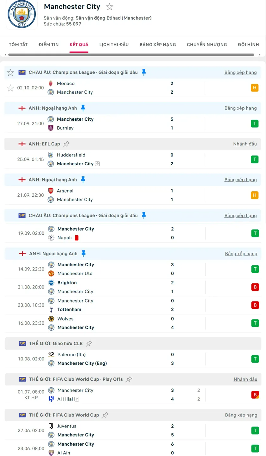Open Bảng xếp hạng for Ngoại hạng Anh
This screenshot has width=266, height=456.
[241, 108]
